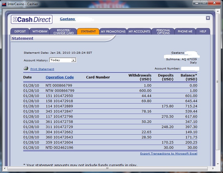Click the Withdrawals (USD) column header
The image size is (223, 173).
click(140, 77)
